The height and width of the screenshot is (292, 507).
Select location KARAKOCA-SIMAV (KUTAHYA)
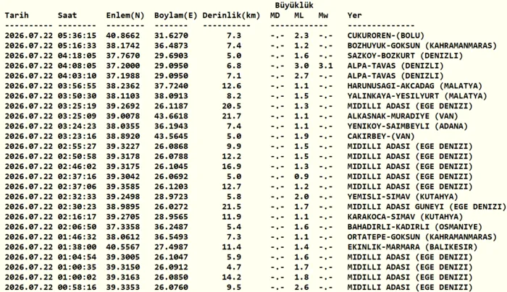pos(405,217)
